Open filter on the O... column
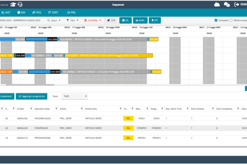Screen dimensions: 247x165 14,109
